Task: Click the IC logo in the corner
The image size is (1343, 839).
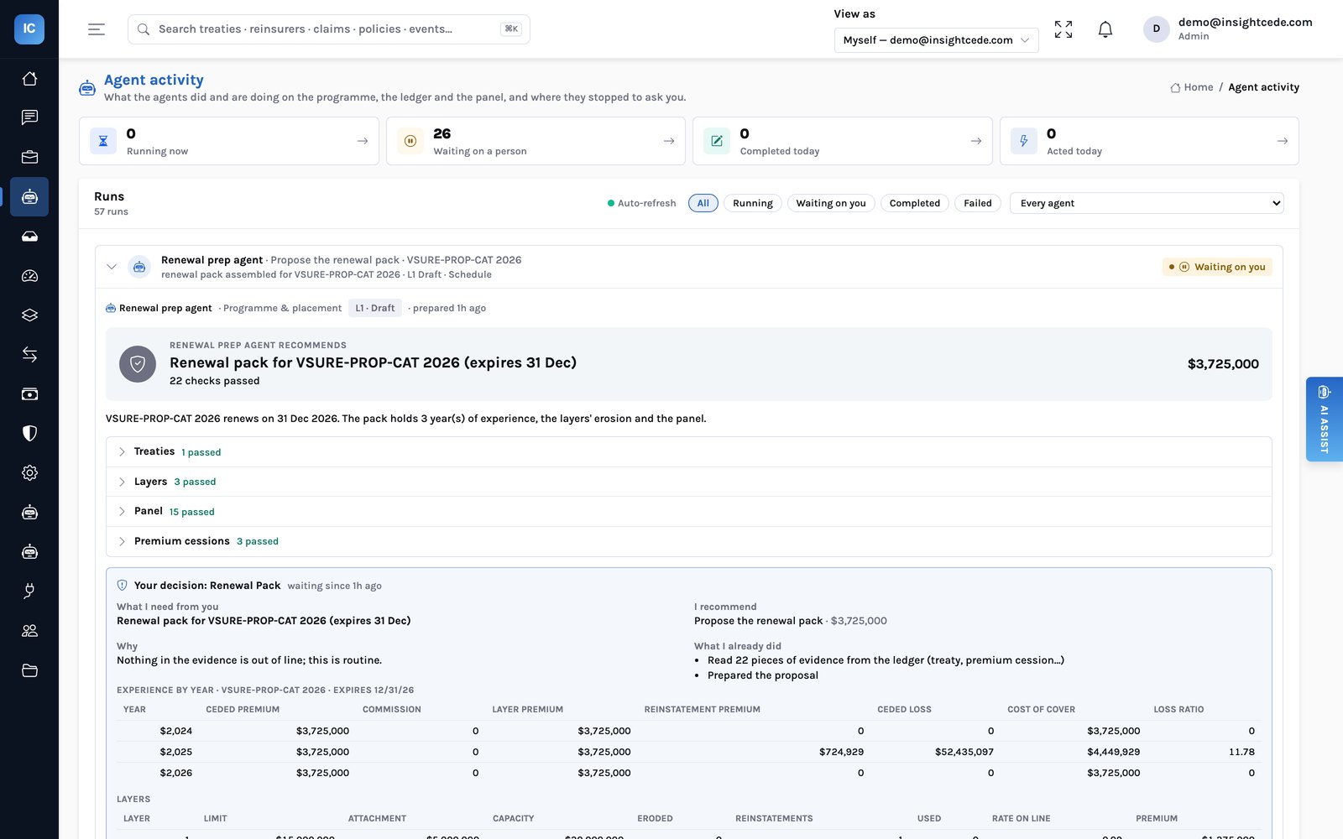Action: 29,29
